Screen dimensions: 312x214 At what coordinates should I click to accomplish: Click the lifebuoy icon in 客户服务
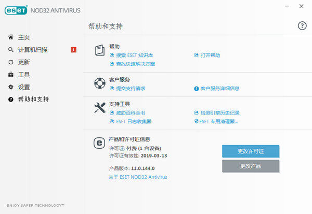click(100, 83)
